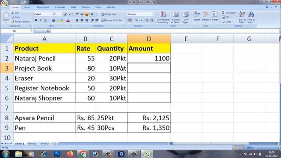Switch to the Page Layout tab
Viewport: 281px width, 158px height.
(x=43, y=7)
